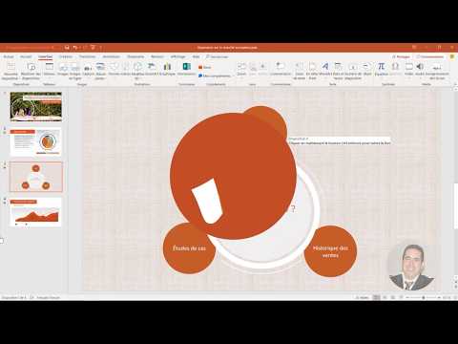Insert Audio
This screenshot has width=458, height=344.
click(420, 70)
